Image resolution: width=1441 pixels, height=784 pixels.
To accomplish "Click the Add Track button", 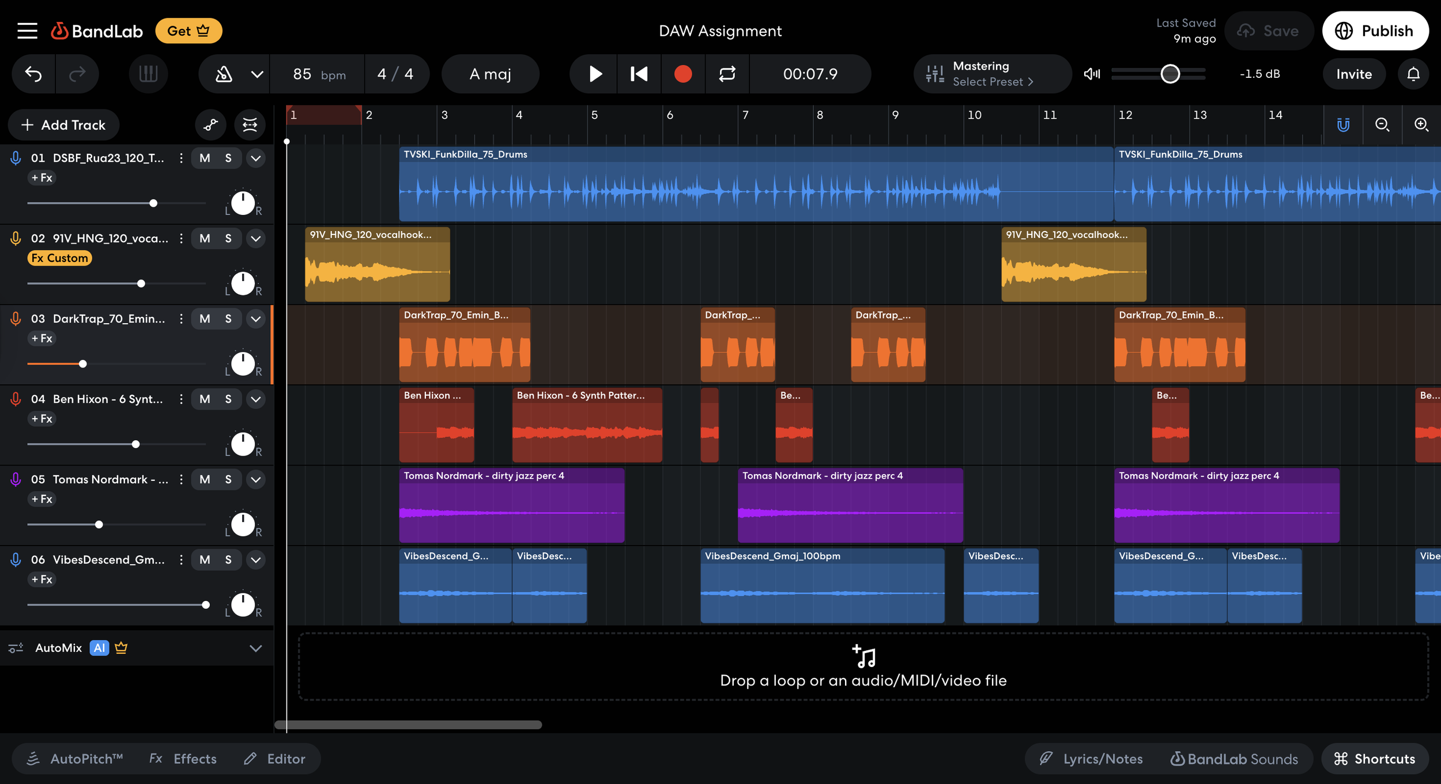I will pyautogui.click(x=63, y=124).
